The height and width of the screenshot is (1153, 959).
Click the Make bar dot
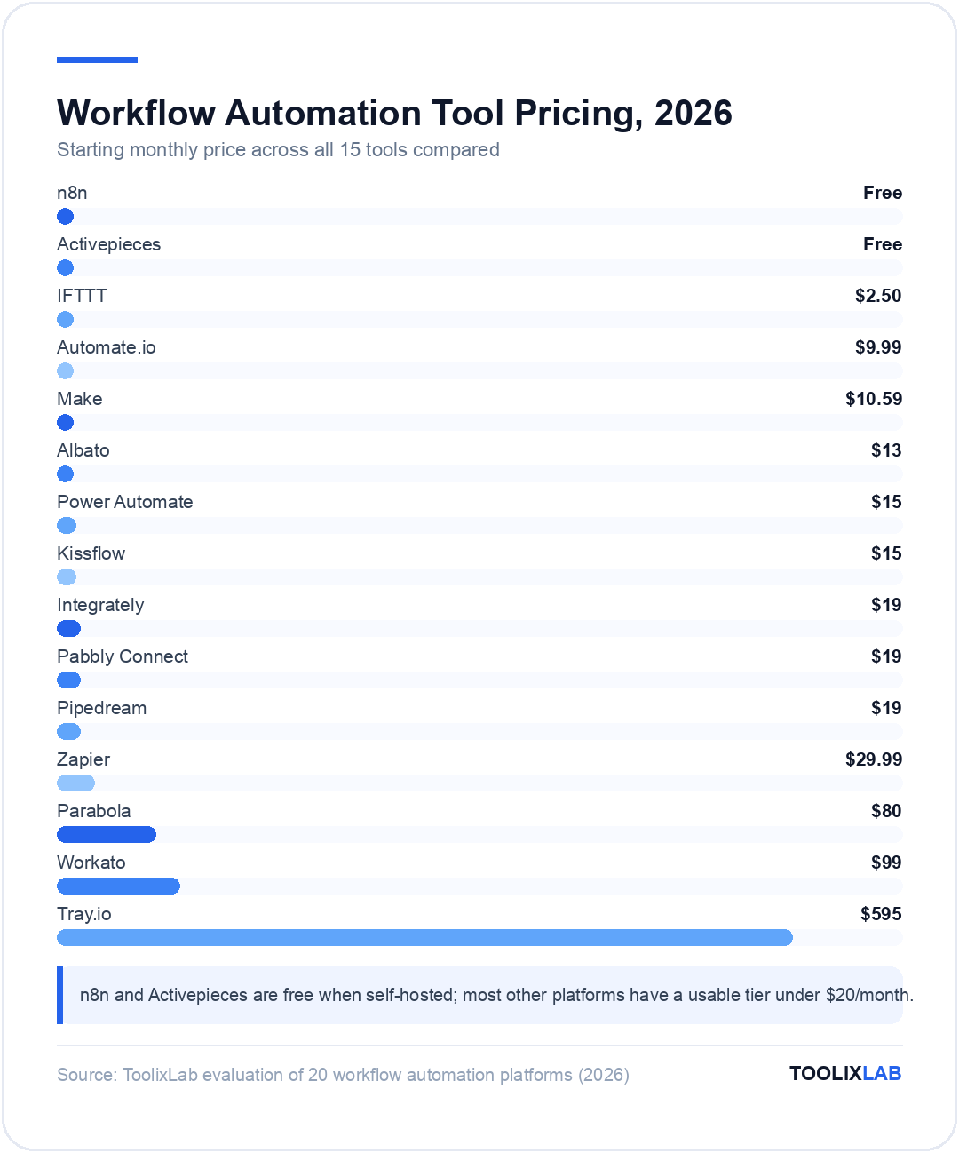(65, 423)
